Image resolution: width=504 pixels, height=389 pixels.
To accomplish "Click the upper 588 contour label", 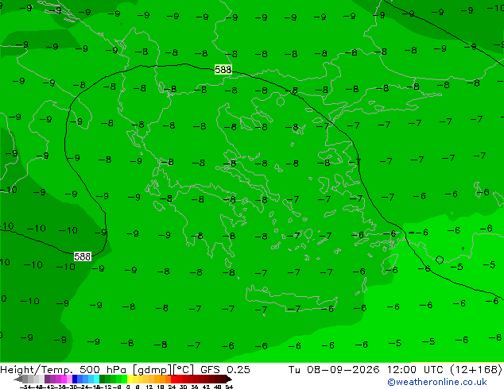I will click(x=223, y=69).
